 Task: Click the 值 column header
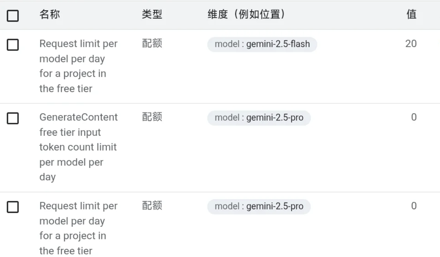pyautogui.click(x=411, y=15)
